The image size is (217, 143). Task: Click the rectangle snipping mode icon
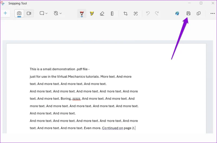(x=42, y=13)
